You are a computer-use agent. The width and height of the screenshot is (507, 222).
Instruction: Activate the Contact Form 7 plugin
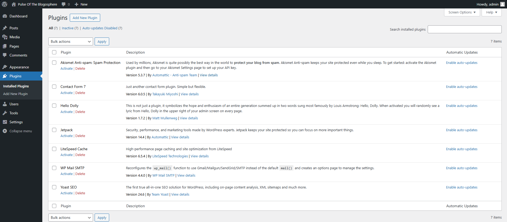tap(66, 93)
